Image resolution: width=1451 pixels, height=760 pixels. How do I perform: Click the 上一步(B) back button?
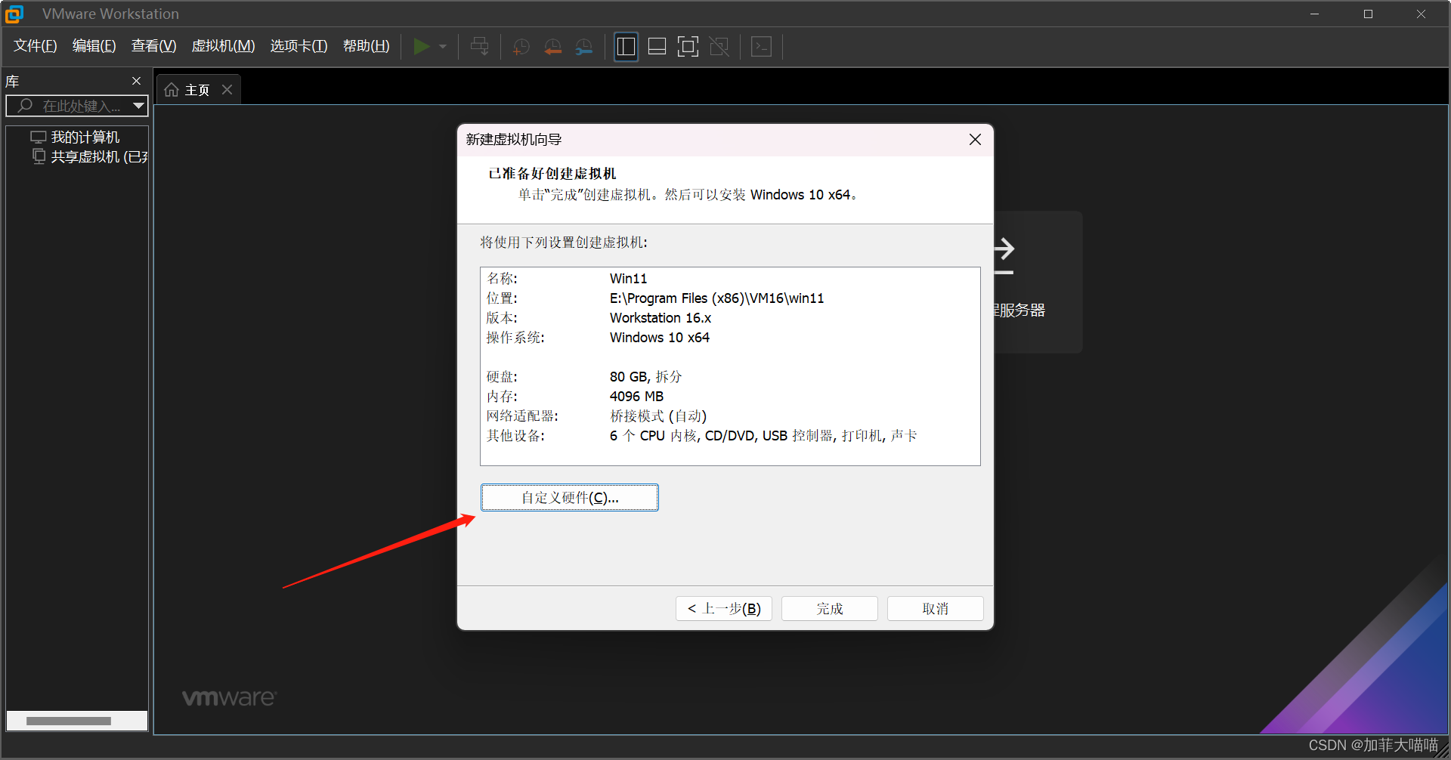[724, 609]
